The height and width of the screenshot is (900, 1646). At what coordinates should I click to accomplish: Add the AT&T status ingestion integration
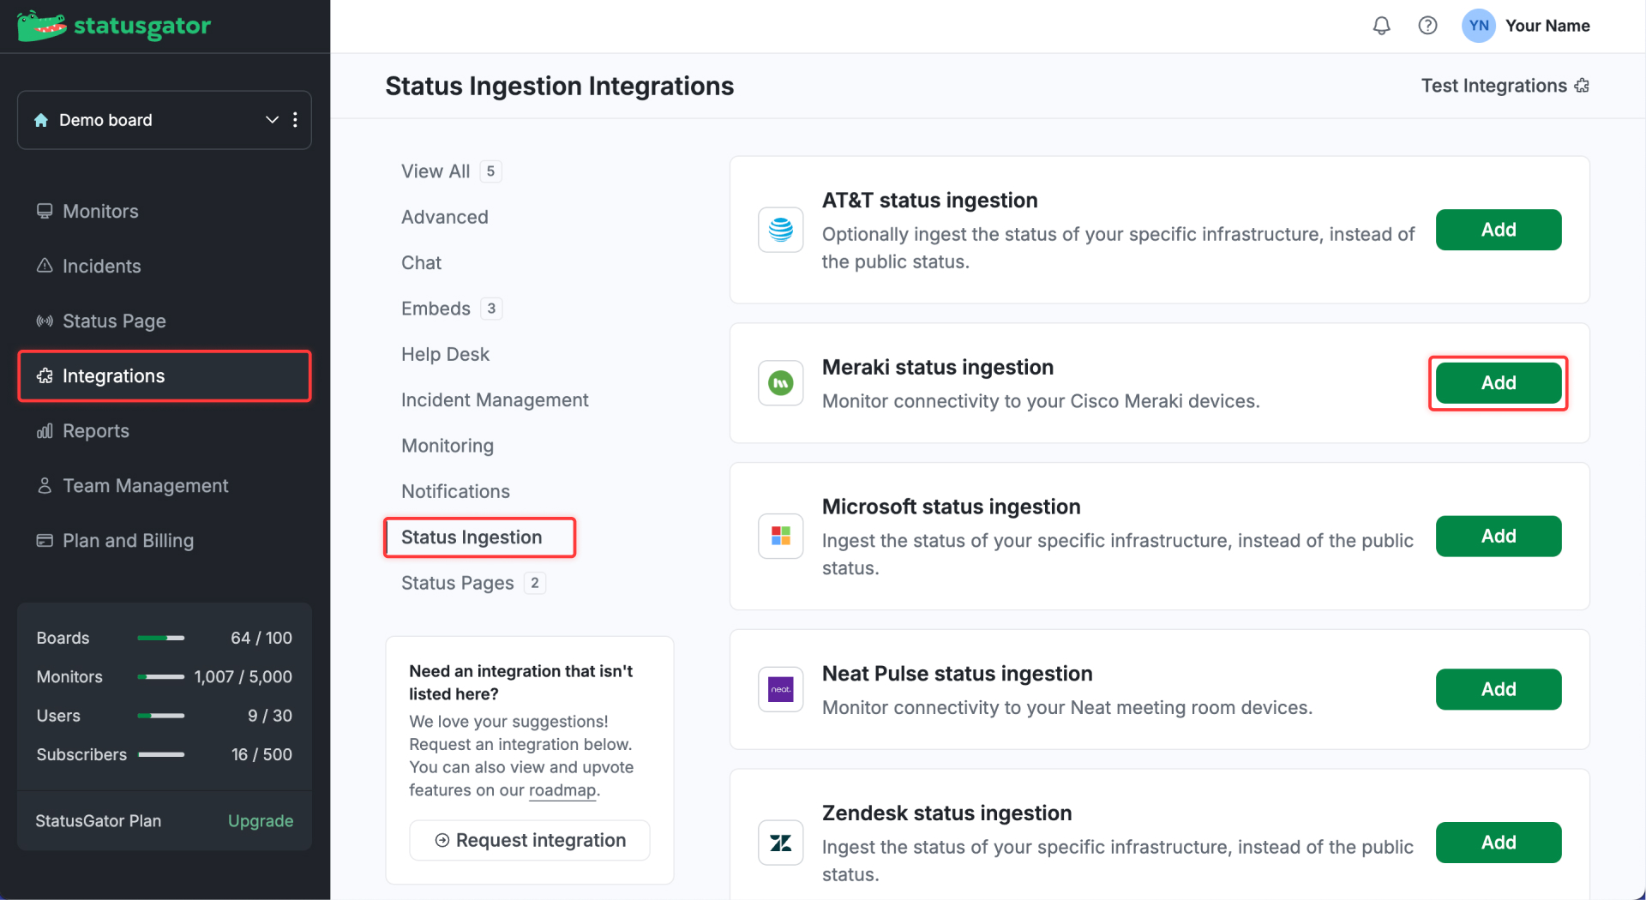(x=1498, y=230)
